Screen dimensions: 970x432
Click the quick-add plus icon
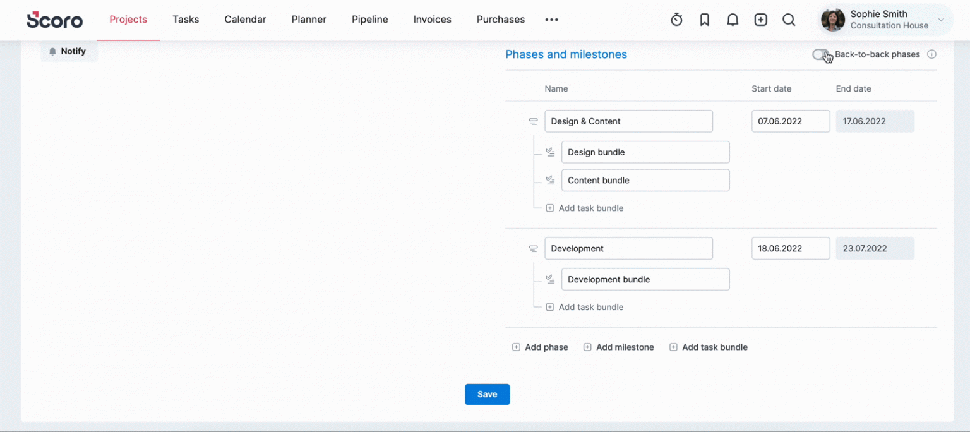[760, 20]
